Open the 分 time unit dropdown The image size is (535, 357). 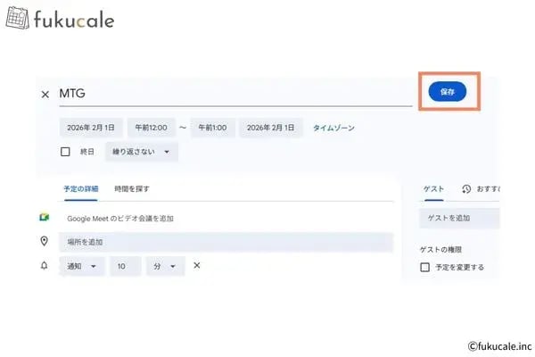coord(165,266)
